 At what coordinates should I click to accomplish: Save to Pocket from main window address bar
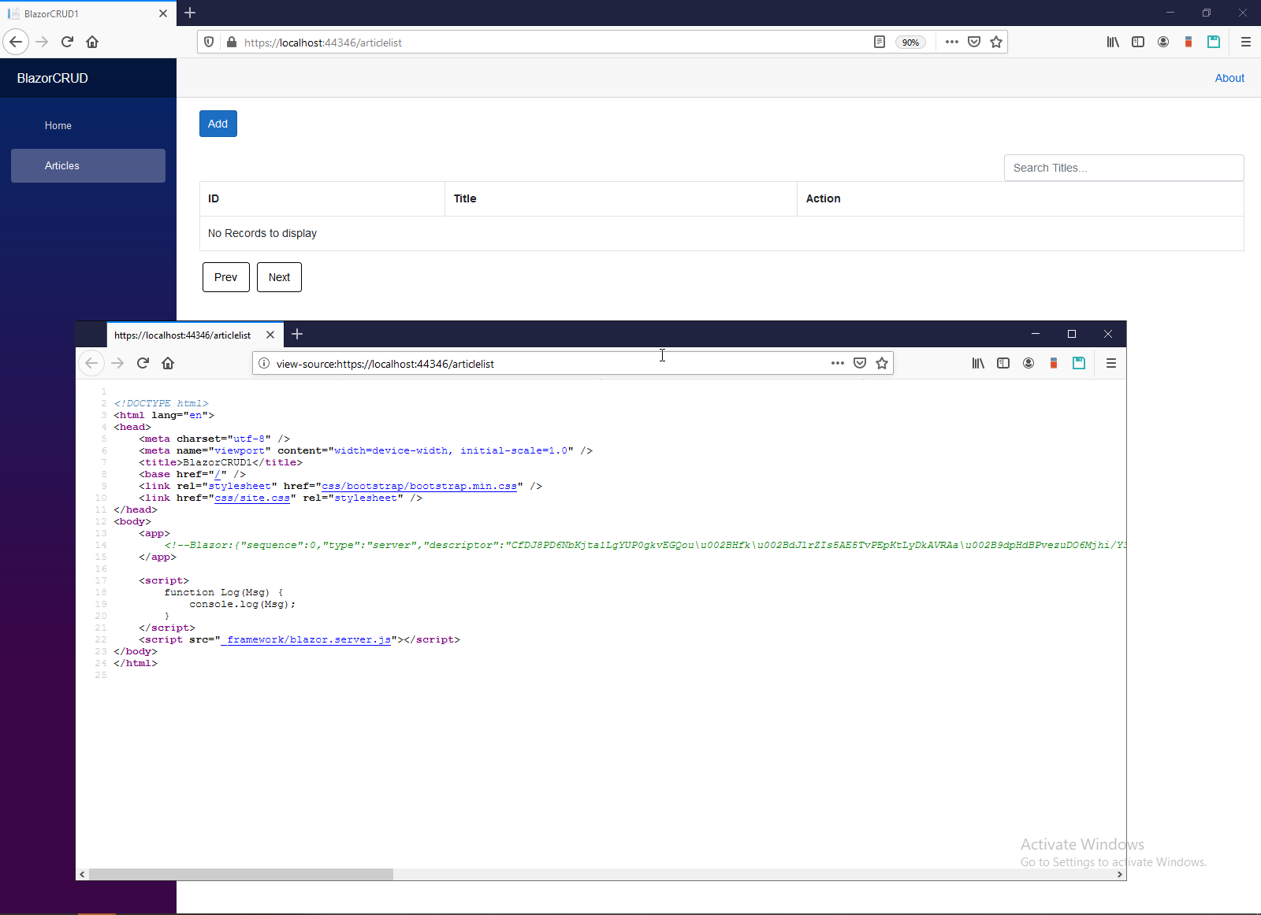(x=974, y=42)
